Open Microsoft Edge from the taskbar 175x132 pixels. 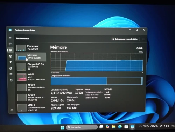[120, 127]
